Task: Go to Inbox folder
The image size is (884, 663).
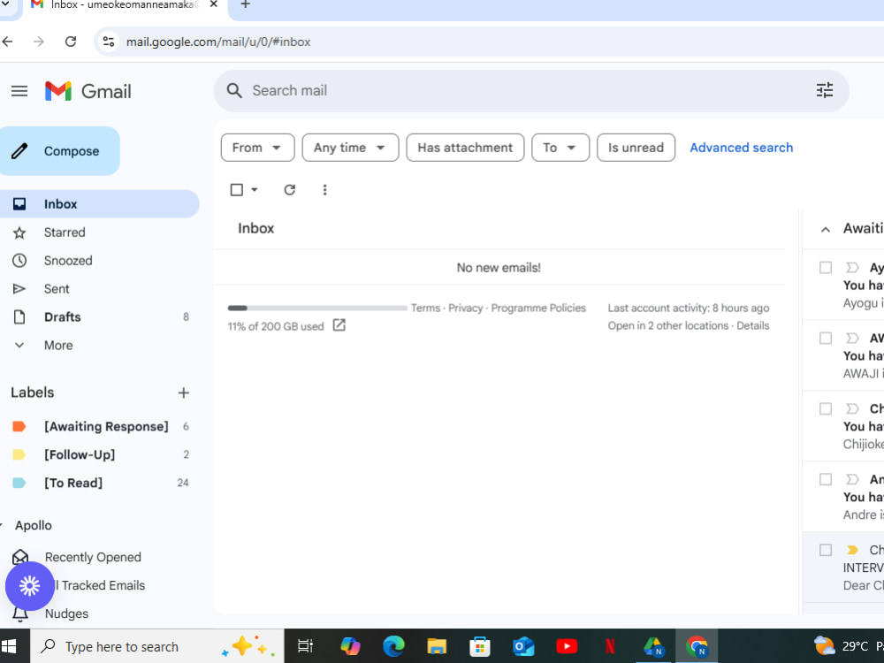Action: [99, 204]
